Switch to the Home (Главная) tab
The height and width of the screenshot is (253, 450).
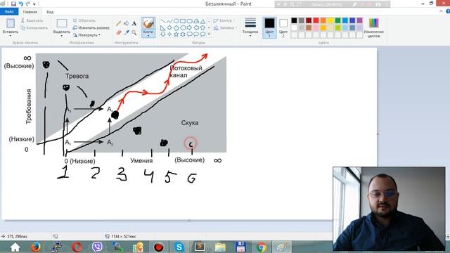pyautogui.click(x=30, y=12)
